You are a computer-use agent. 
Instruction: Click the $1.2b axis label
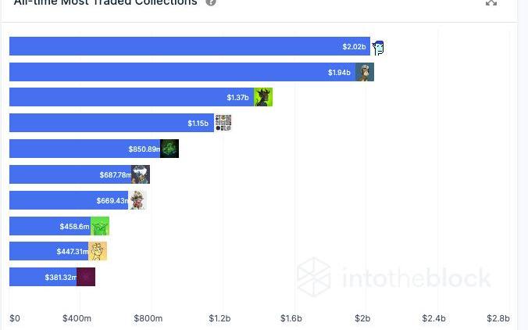point(219,318)
